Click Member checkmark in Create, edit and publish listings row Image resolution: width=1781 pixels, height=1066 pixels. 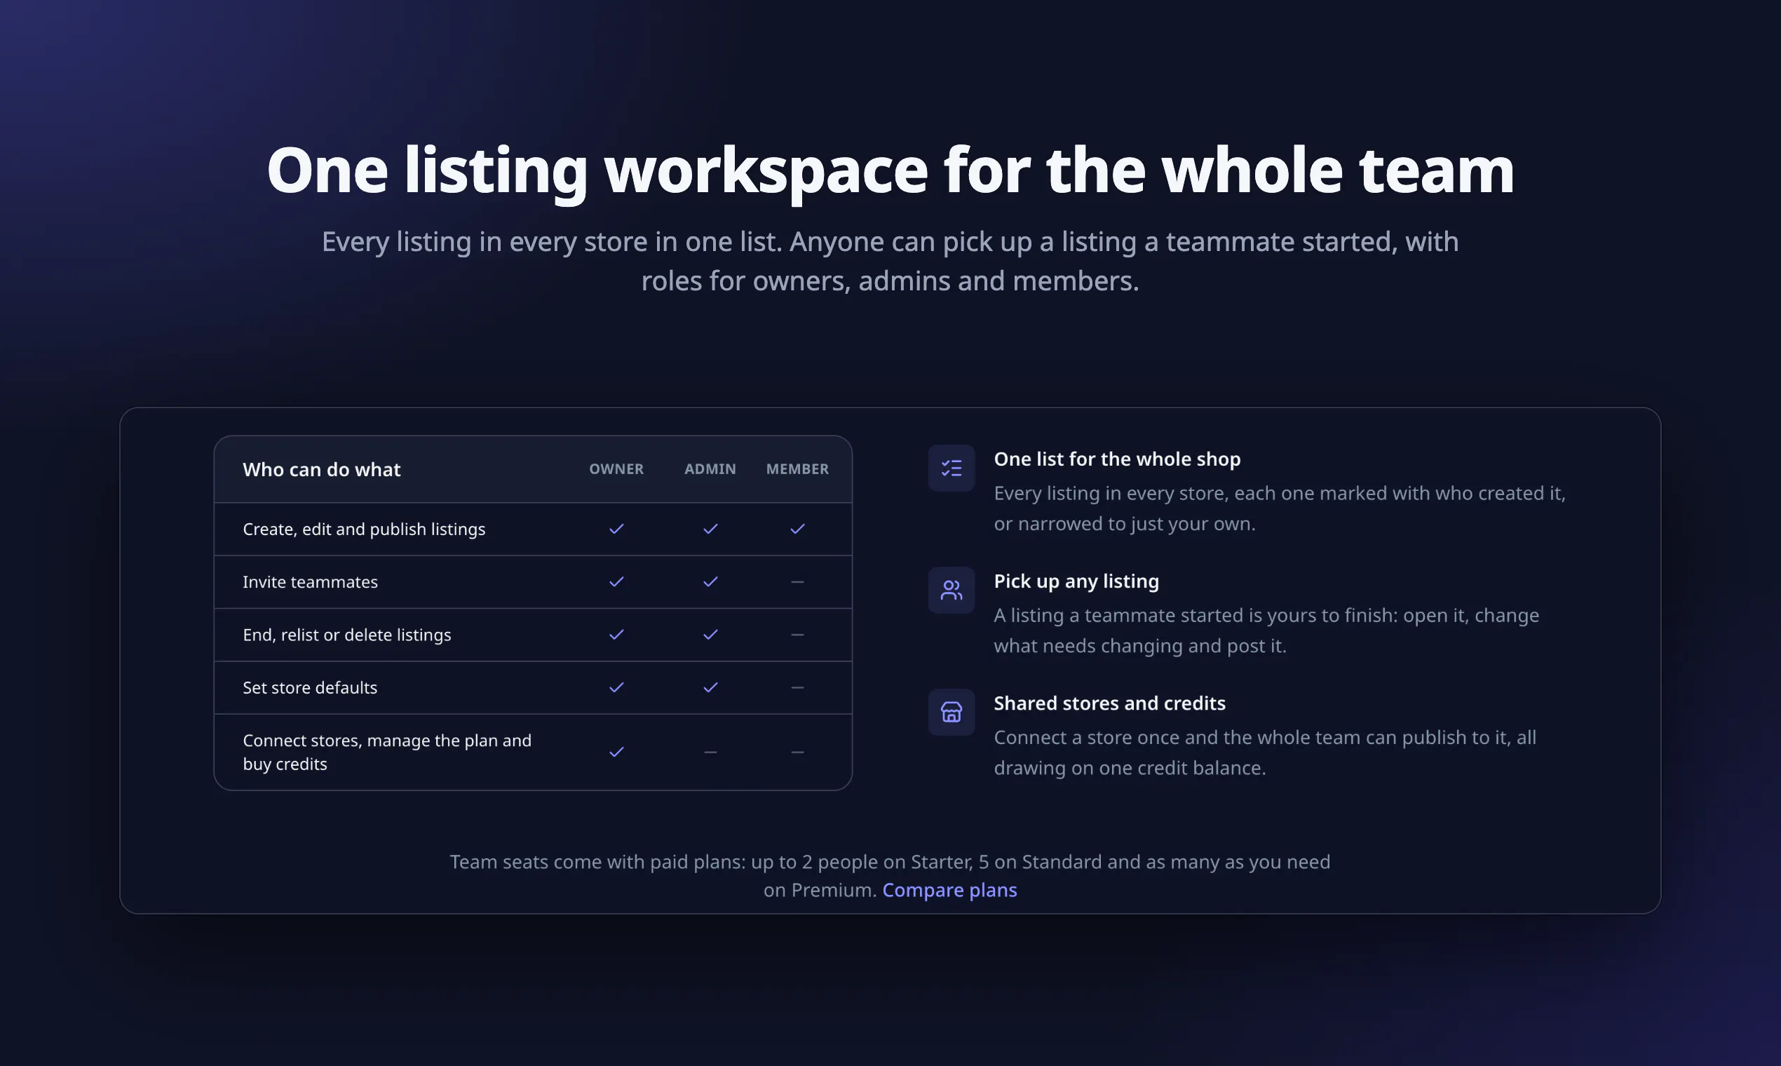pyautogui.click(x=797, y=529)
